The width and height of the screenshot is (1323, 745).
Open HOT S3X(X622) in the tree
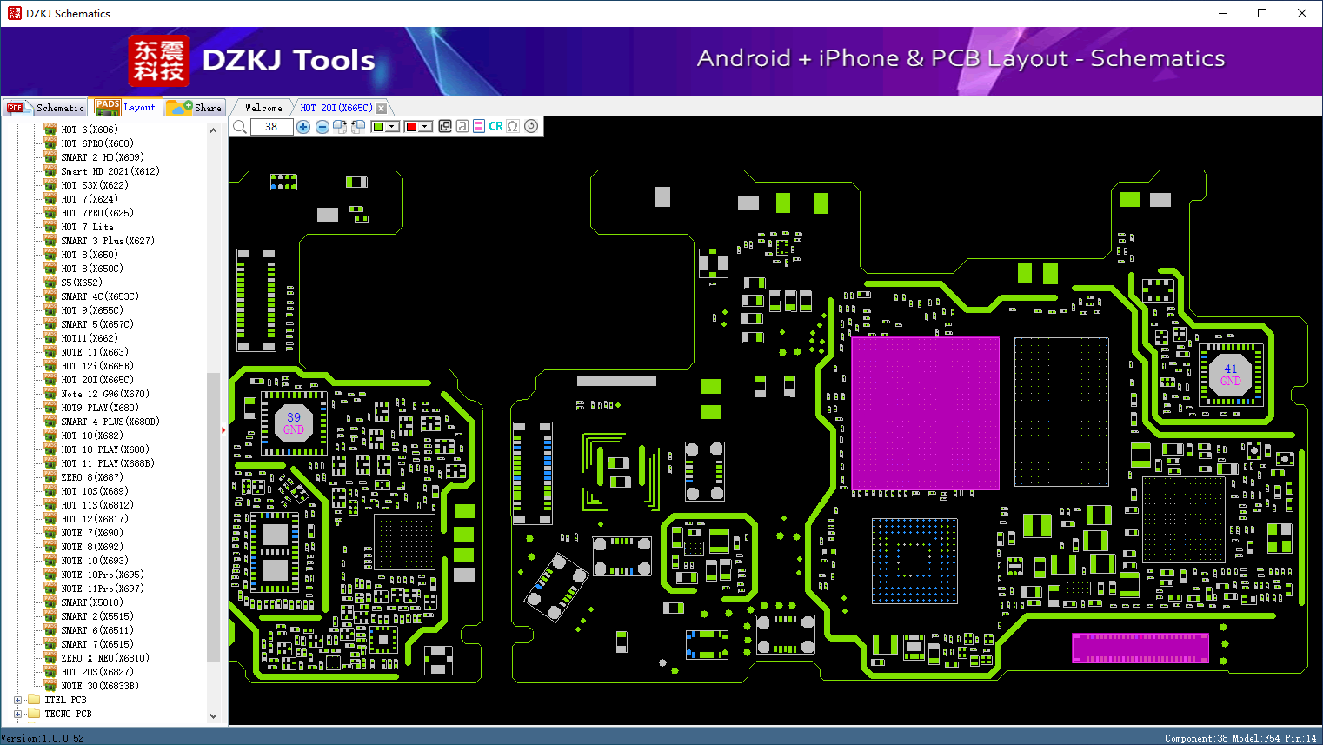95,185
